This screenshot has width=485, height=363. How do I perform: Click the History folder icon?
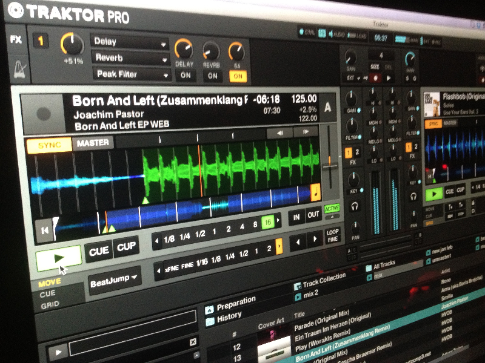pyautogui.click(x=210, y=322)
